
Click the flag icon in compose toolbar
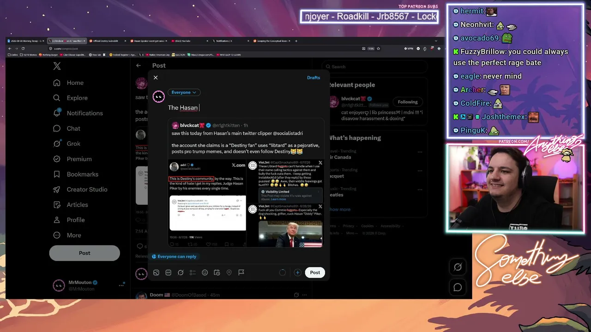click(x=241, y=273)
